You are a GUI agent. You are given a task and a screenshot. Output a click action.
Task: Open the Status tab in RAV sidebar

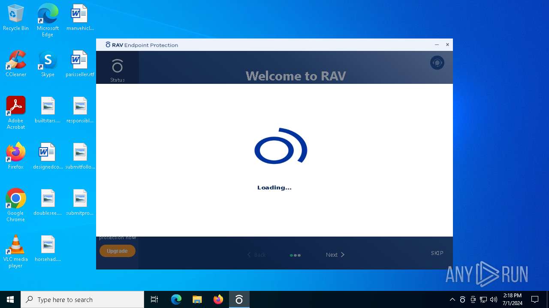117,70
